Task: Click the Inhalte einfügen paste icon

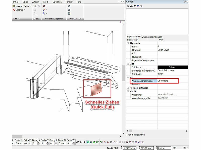Action: click(14, 6)
